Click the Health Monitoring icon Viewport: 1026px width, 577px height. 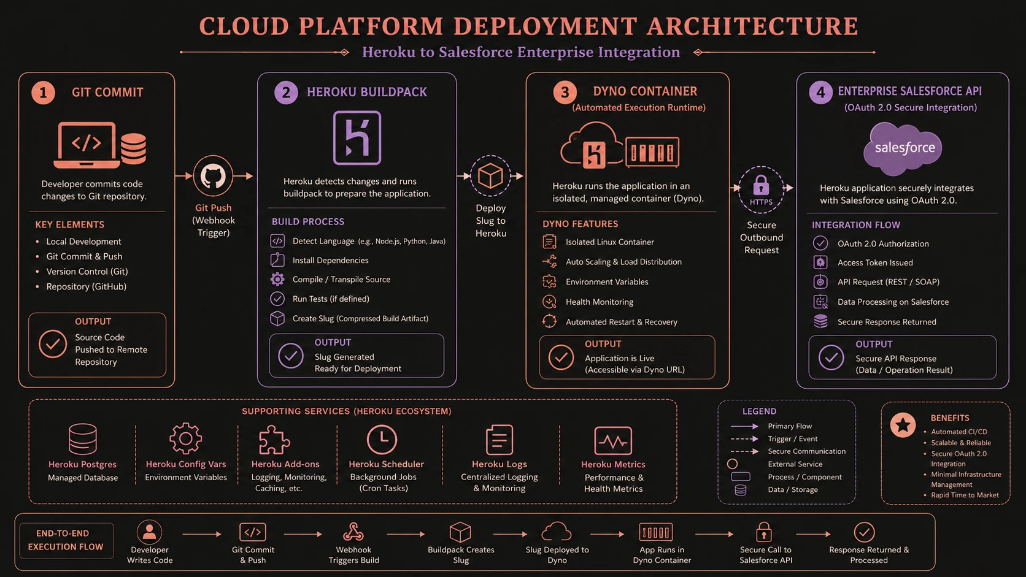pyautogui.click(x=549, y=302)
